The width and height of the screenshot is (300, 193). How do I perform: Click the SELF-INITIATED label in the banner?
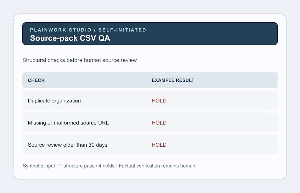pos(122,30)
